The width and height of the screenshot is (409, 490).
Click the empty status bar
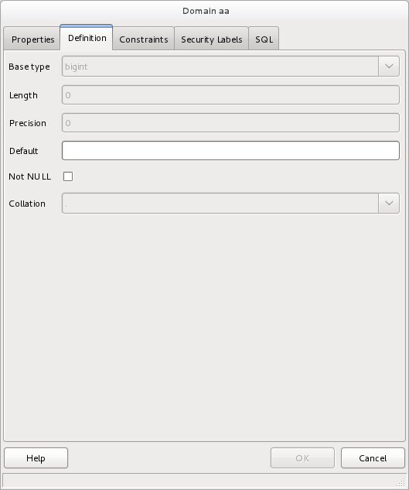pyautogui.click(x=199, y=480)
